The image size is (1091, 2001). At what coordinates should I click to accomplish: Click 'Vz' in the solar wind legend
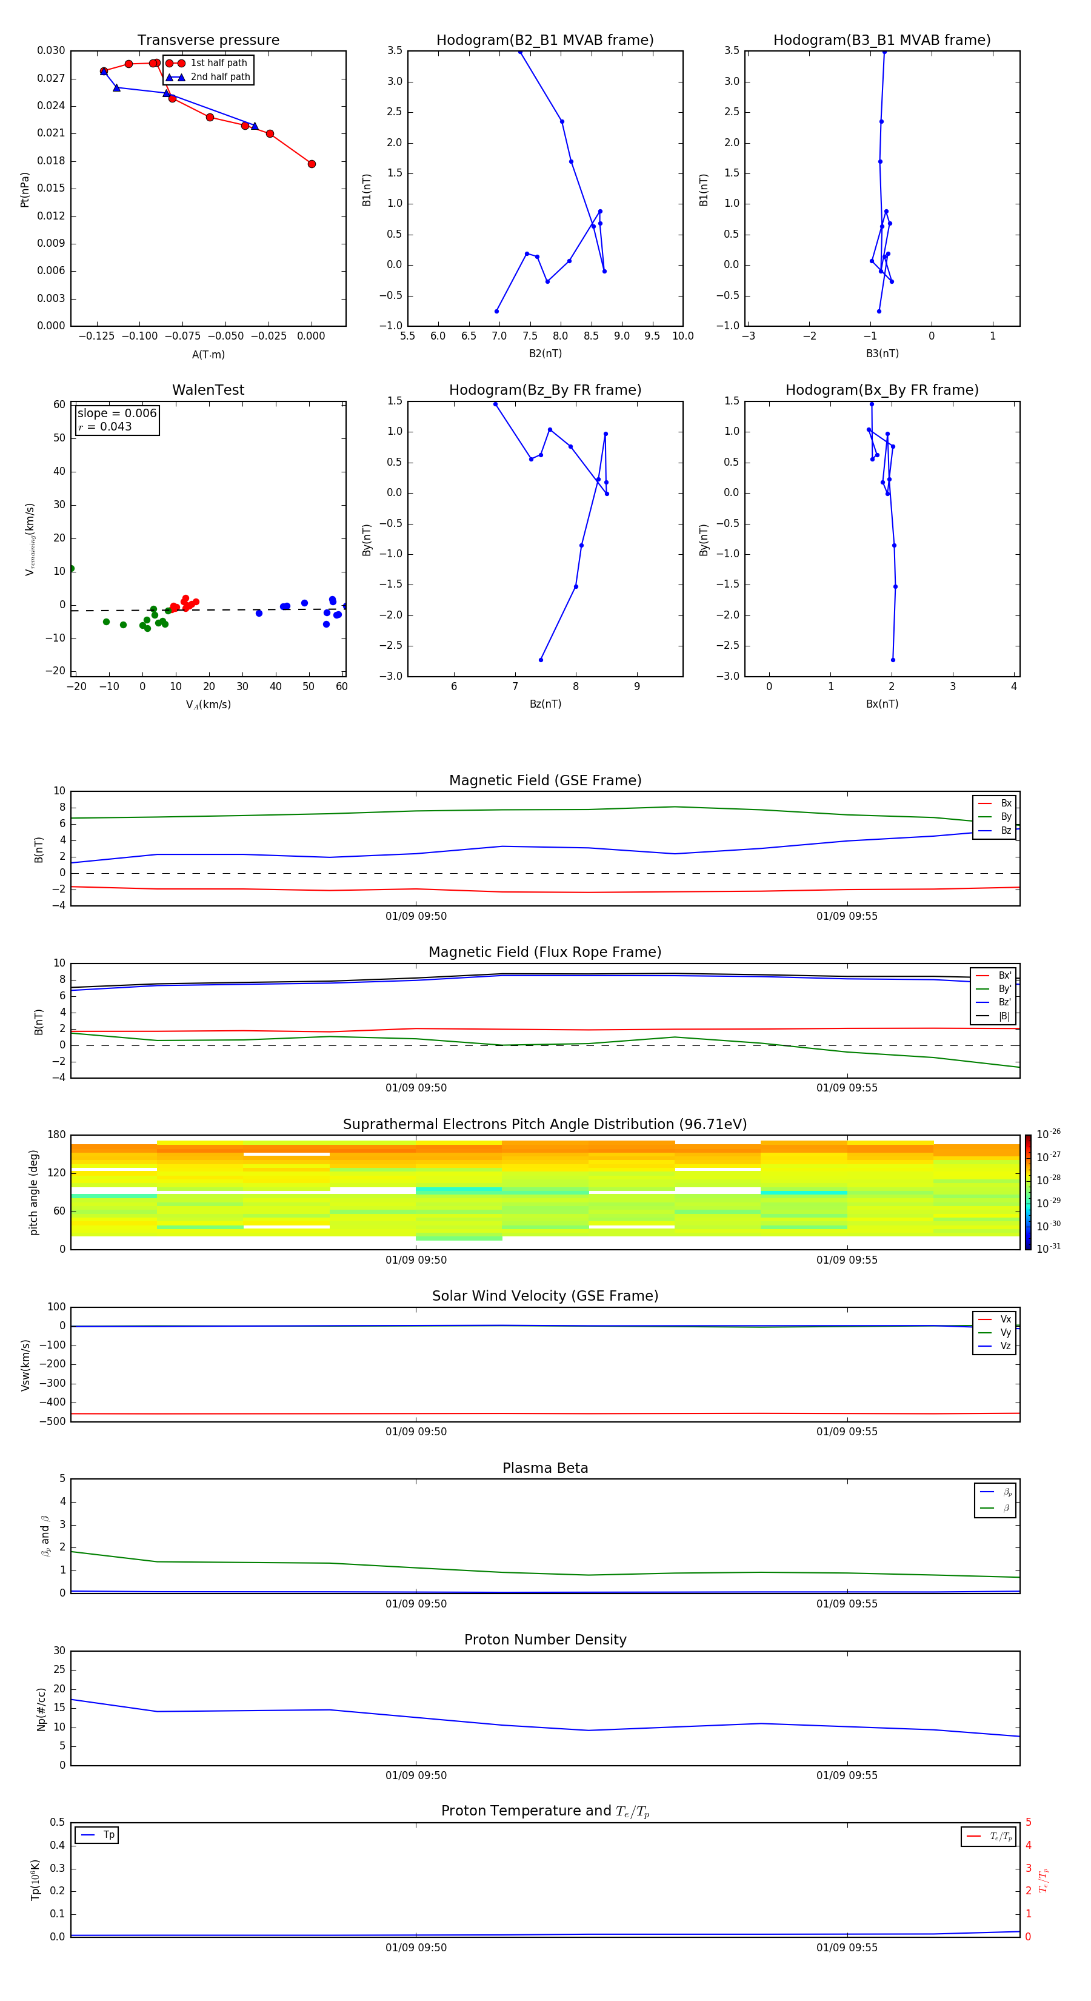[x=1006, y=1346]
